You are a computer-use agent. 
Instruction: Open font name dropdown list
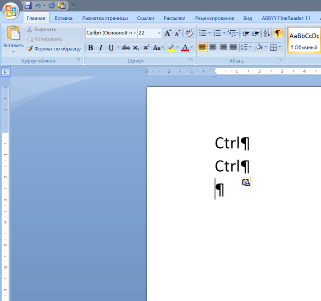coord(135,33)
